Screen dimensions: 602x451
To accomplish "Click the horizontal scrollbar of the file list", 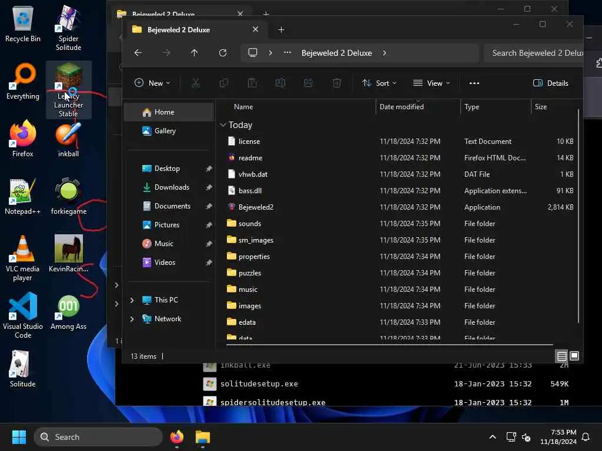I will 389,345.
